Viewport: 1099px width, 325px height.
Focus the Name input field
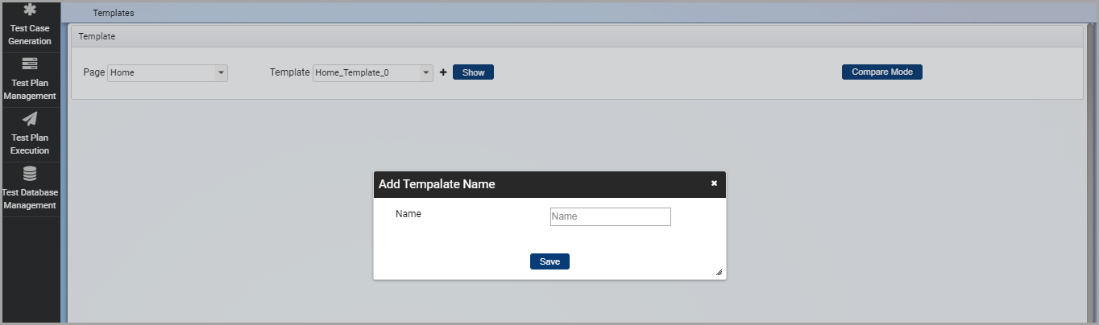(611, 216)
